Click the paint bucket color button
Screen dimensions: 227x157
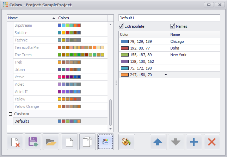pos(127,142)
